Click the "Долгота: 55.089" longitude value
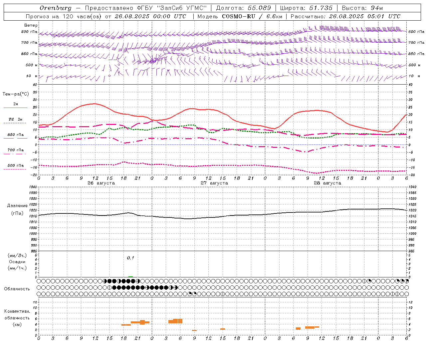Viewport: 426px width, 341px height. click(x=244, y=8)
